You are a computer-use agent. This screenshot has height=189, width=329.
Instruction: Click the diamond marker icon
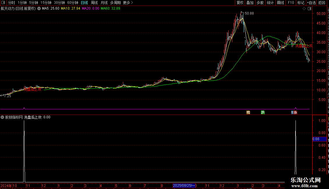[304, 9]
